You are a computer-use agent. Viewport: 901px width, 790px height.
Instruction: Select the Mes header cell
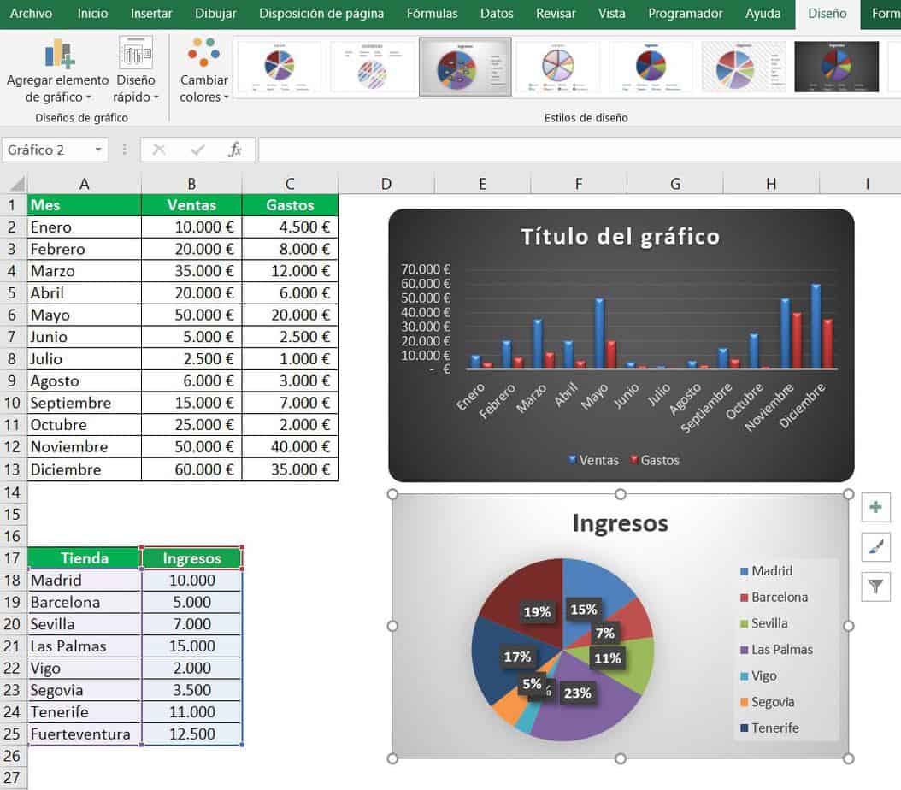pos(84,205)
